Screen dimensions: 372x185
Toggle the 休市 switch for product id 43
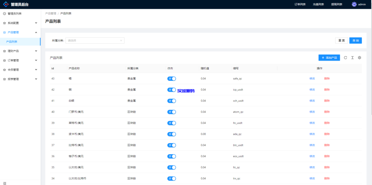pyautogui.click(x=171, y=78)
